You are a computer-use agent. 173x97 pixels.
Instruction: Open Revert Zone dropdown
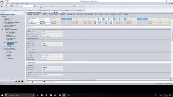pyautogui.click(x=52, y=57)
